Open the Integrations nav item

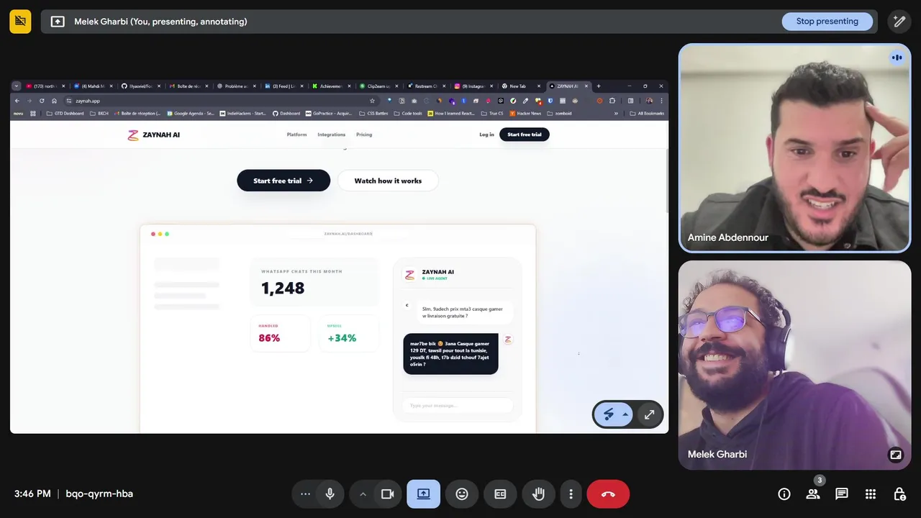pos(332,135)
